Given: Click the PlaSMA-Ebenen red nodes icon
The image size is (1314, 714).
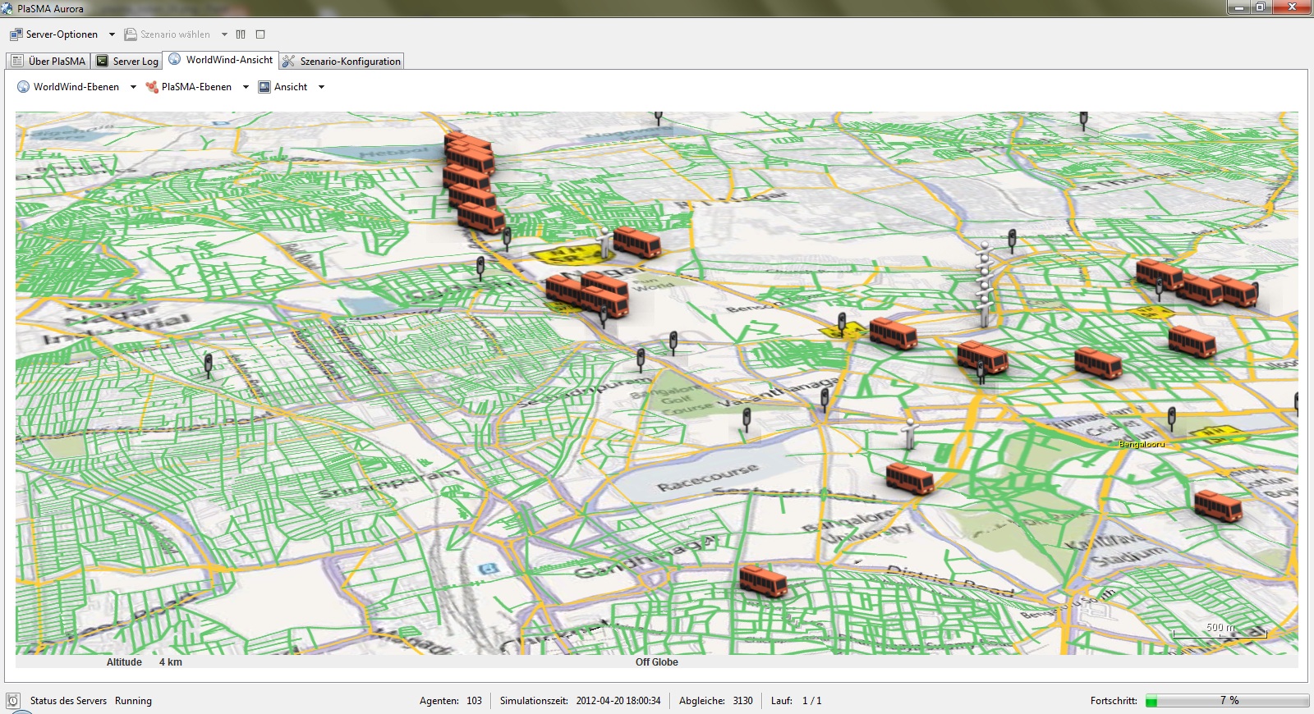Looking at the screenshot, I should 152,87.
